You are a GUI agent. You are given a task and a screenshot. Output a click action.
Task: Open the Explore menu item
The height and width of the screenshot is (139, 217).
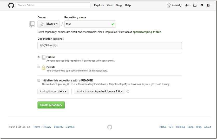[x=99, y=5]
